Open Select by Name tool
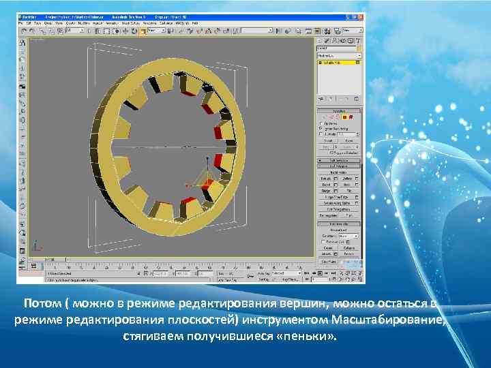This screenshot has height=368, width=491. point(98,31)
